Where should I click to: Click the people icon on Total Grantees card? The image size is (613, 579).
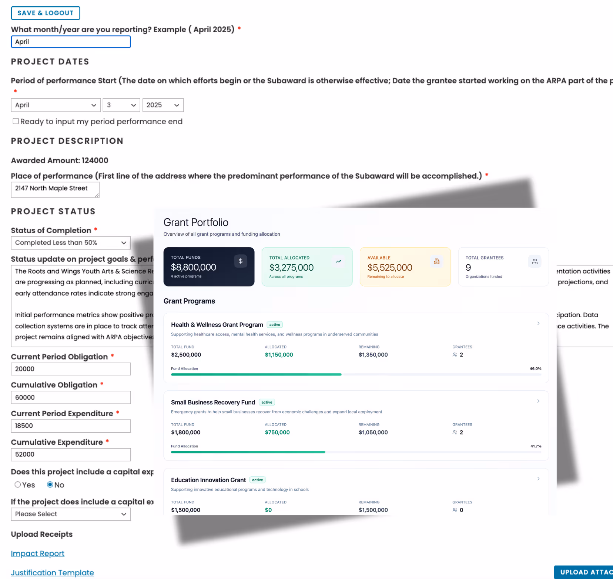coord(535,261)
